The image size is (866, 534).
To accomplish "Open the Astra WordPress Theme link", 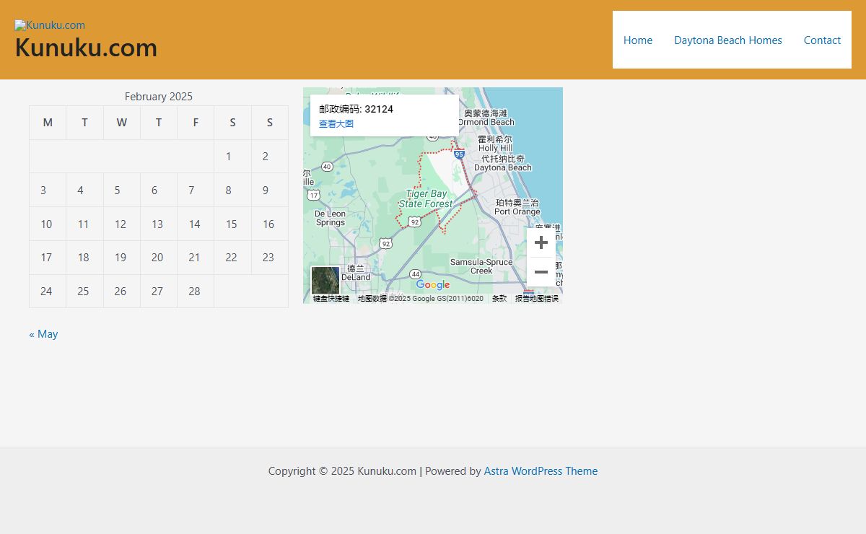I will (x=541, y=471).
